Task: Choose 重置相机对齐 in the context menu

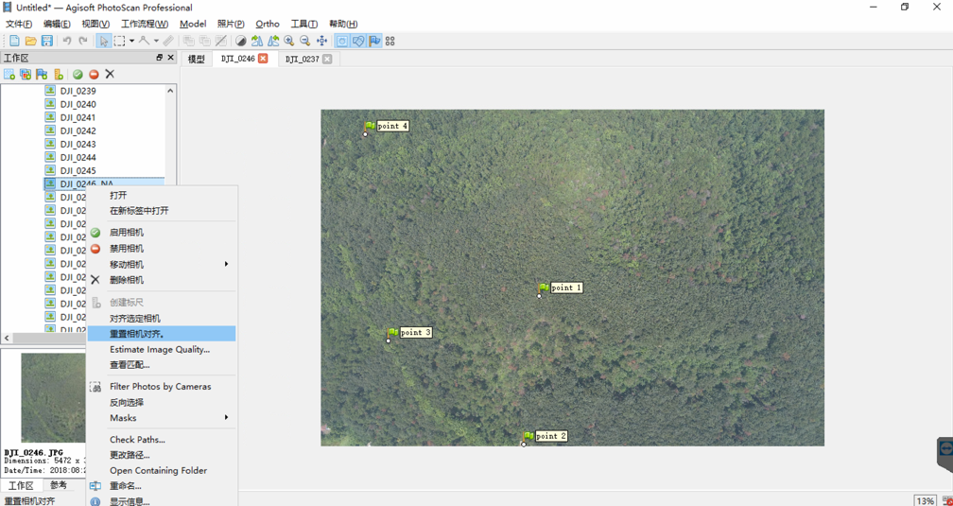Action: point(162,334)
